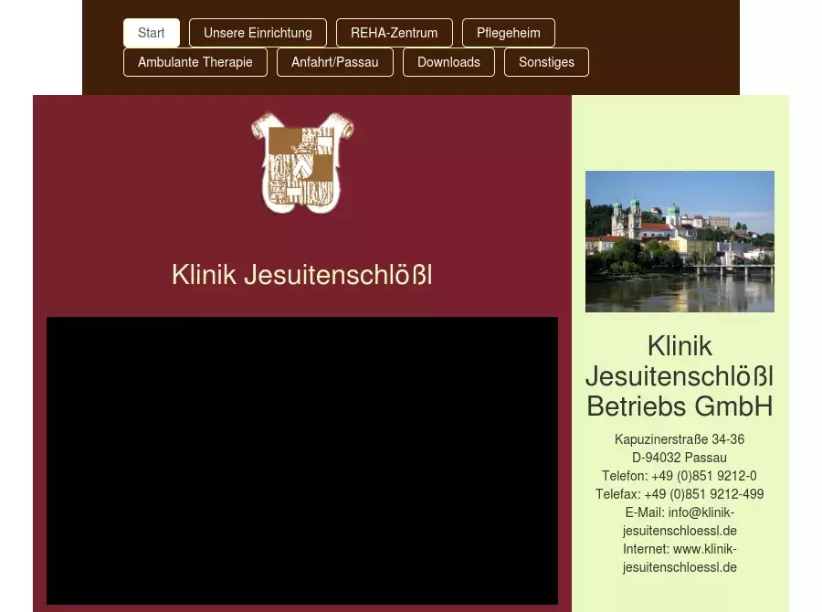Navigate to Anfahrt/Passau
The height and width of the screenshot is (612, 822).
tap(334, 62)
